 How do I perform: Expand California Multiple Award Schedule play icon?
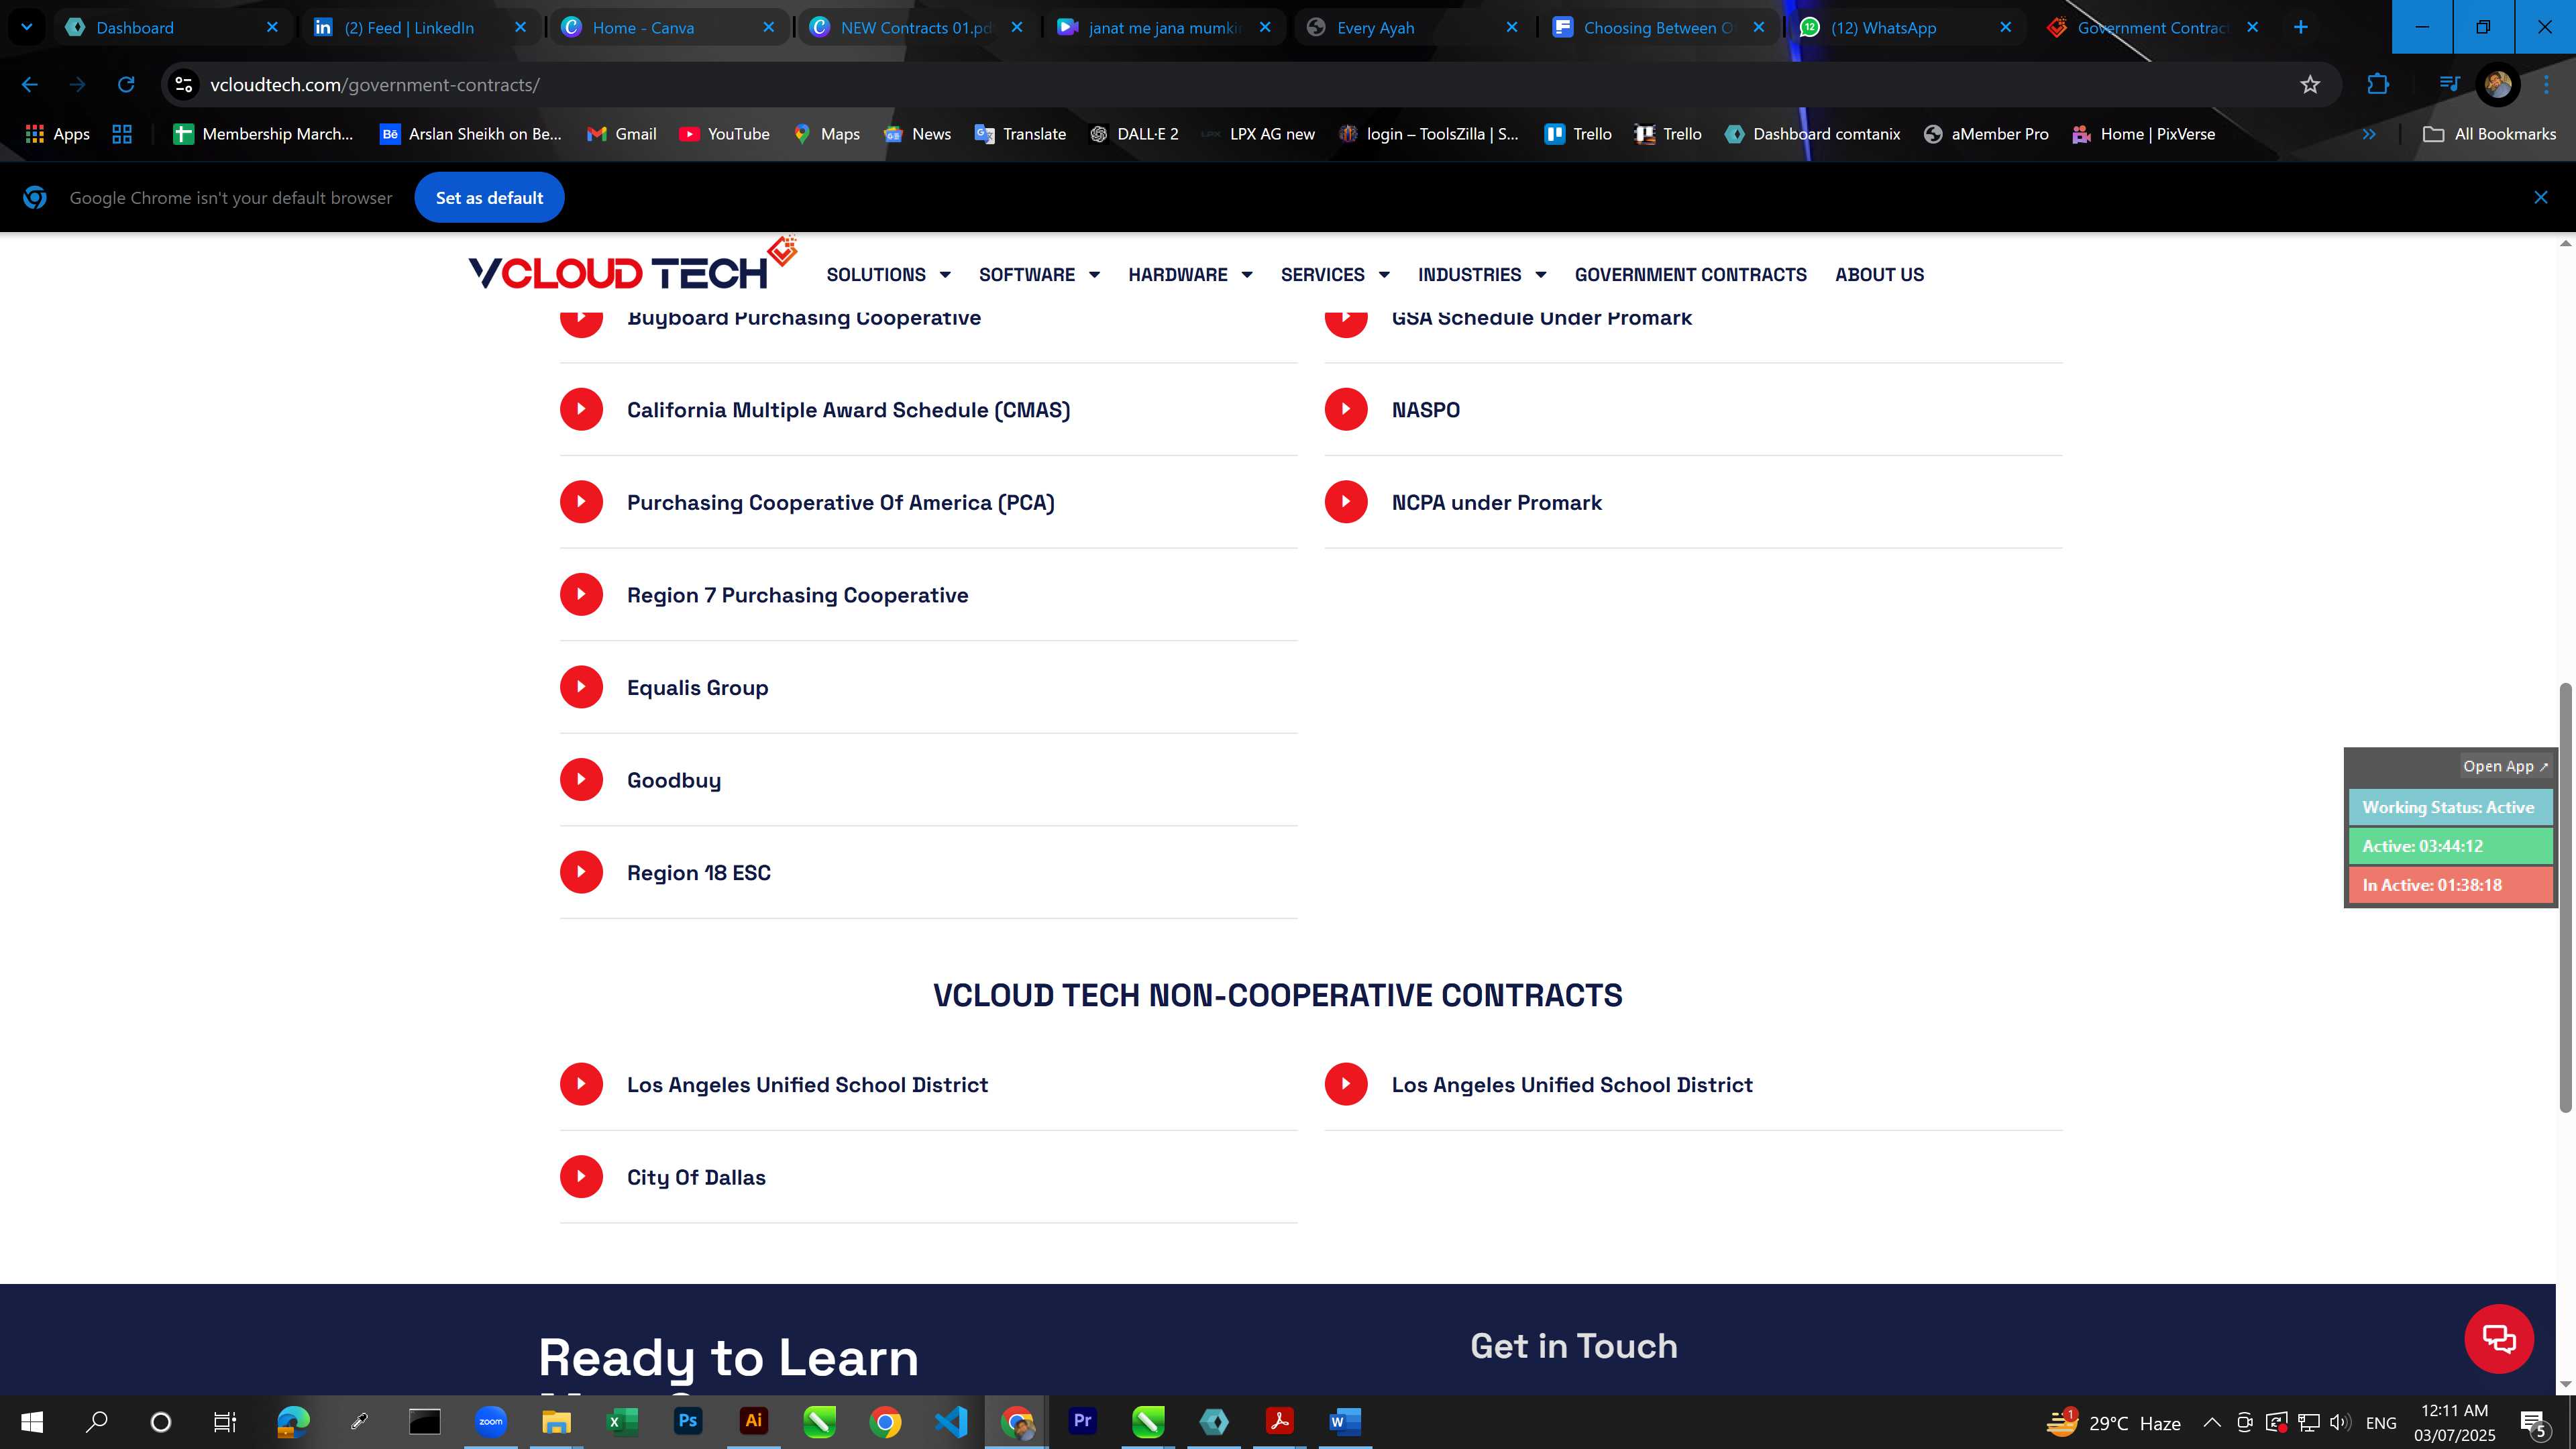pos(581,409)
